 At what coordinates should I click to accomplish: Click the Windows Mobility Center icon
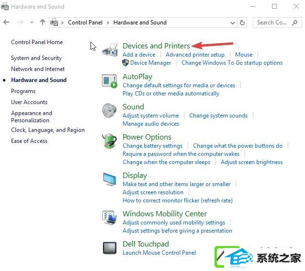click(x=110, y=218)
